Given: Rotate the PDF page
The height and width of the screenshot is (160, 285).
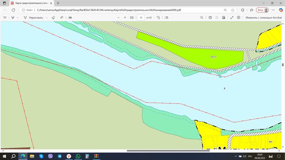Looking at the screenshot, I should pos(158,17).
